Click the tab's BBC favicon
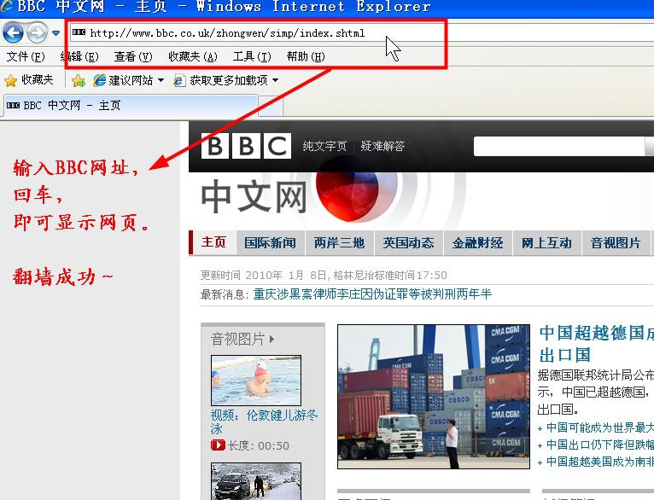Viewport: 654px width, 500px height. click(14, 106)
